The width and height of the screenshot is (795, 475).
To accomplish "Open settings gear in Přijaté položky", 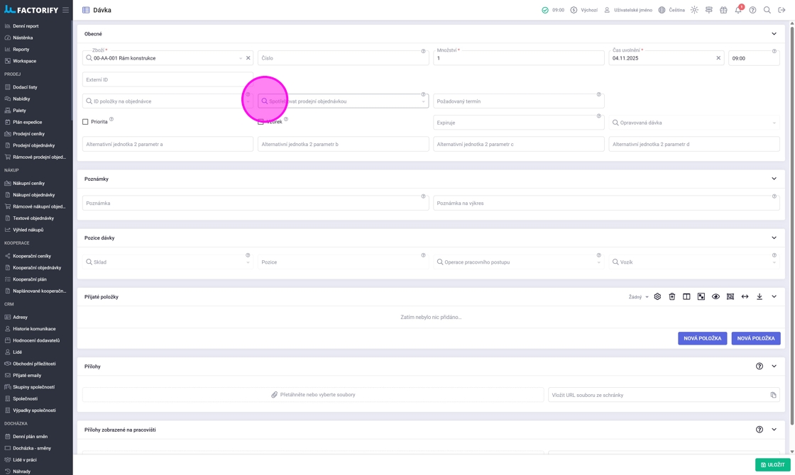I will click(657, 296).
